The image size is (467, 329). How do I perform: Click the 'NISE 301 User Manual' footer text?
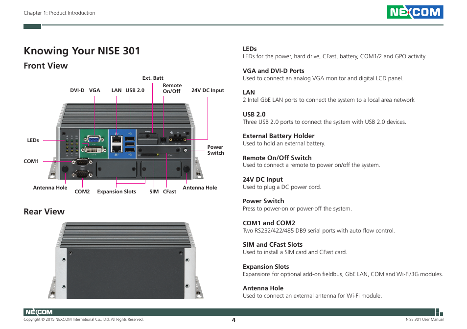(x=424, y=320)
